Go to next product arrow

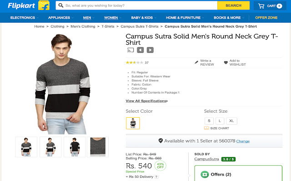point(150,50)
